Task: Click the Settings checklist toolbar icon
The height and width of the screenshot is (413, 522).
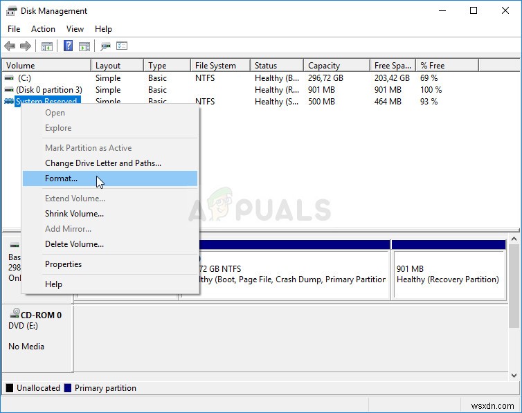Action: pos(122,46)
